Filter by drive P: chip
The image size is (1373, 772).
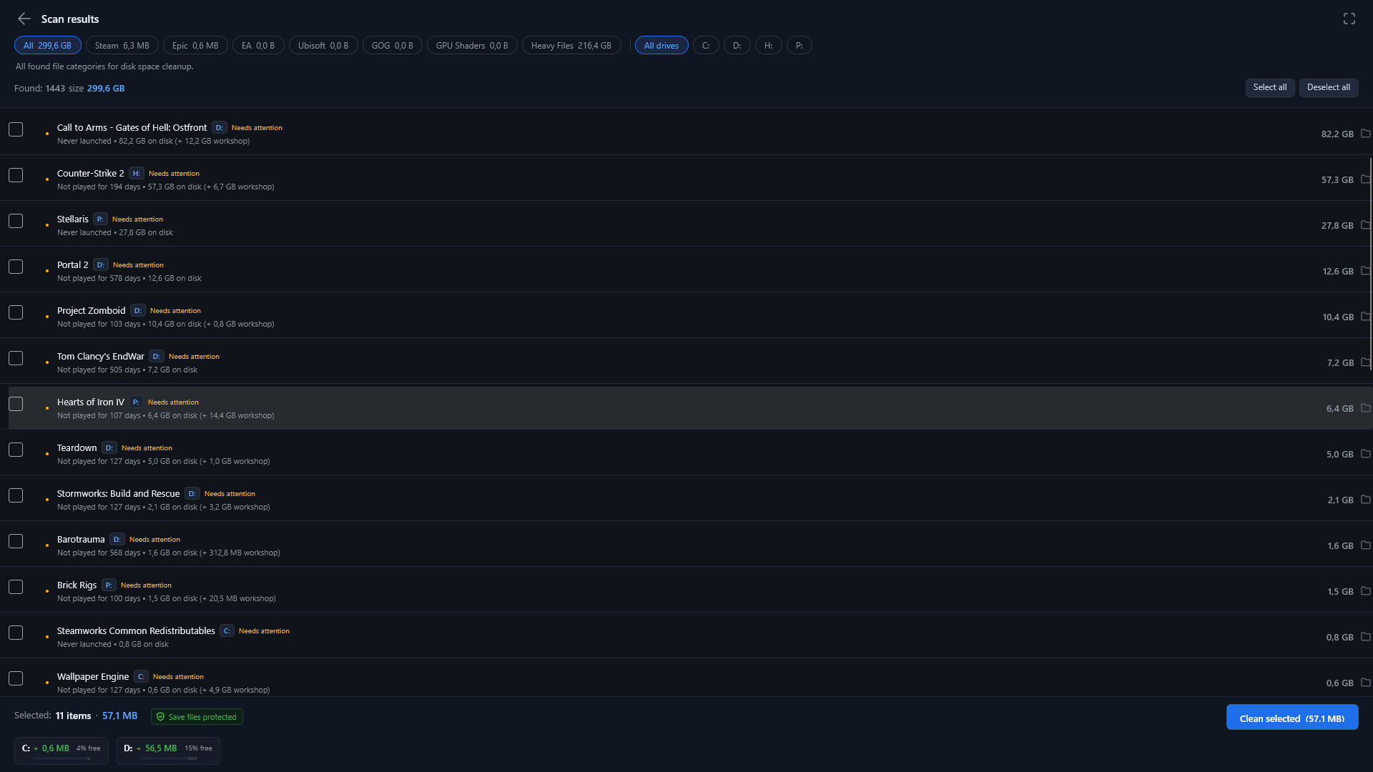pos(799,45)
